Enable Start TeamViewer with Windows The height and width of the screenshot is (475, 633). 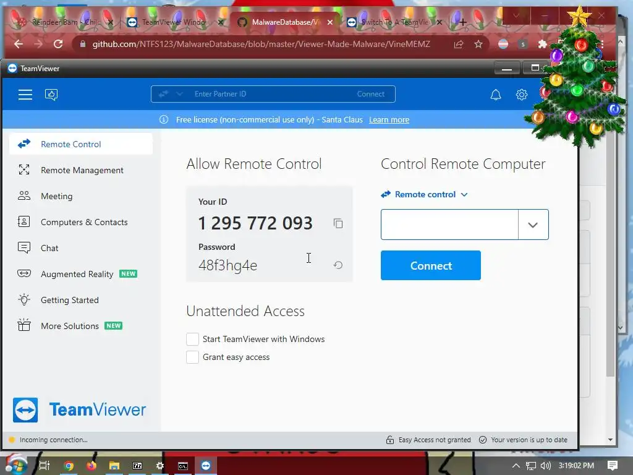[x=193, y=340]
